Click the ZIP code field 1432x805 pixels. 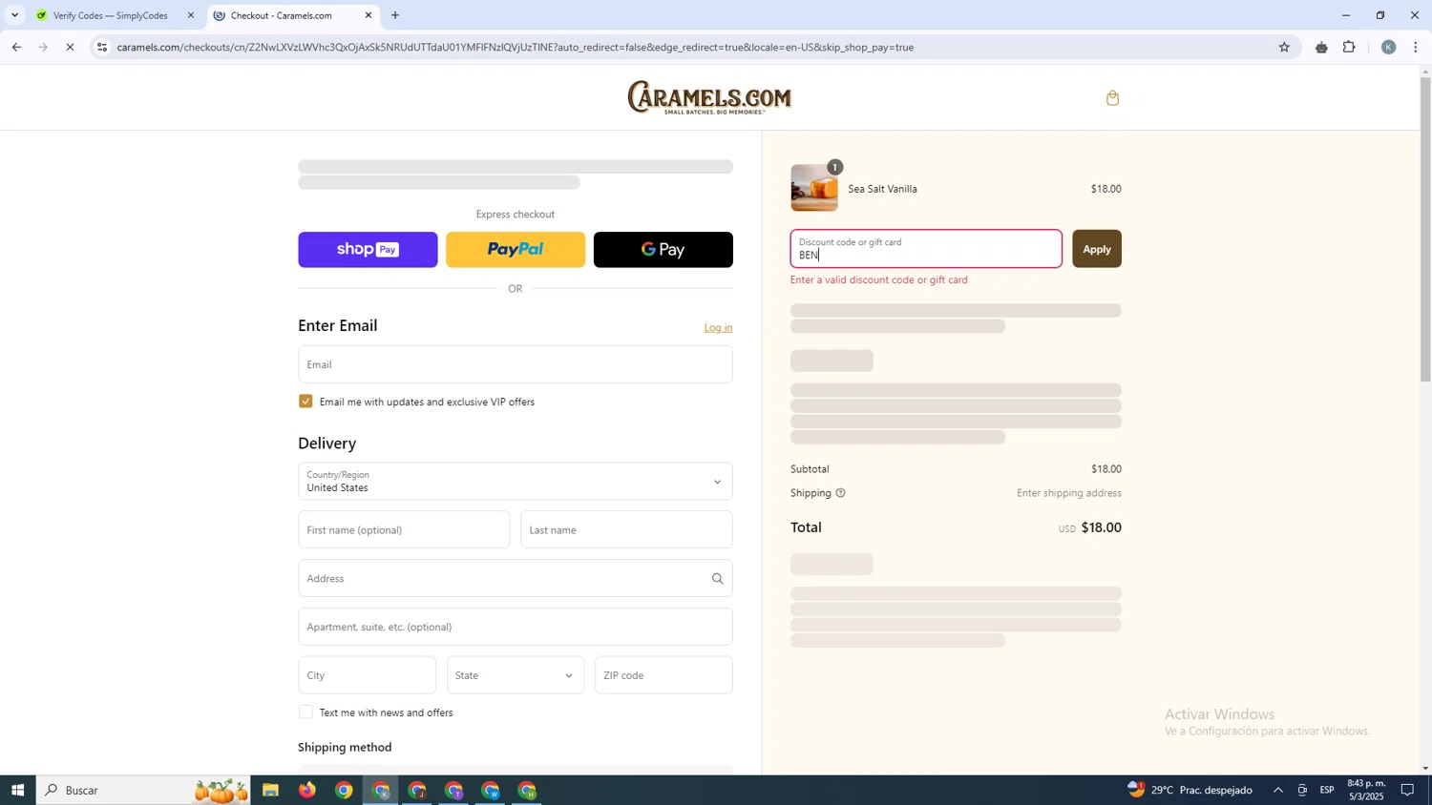coord(663,675)
